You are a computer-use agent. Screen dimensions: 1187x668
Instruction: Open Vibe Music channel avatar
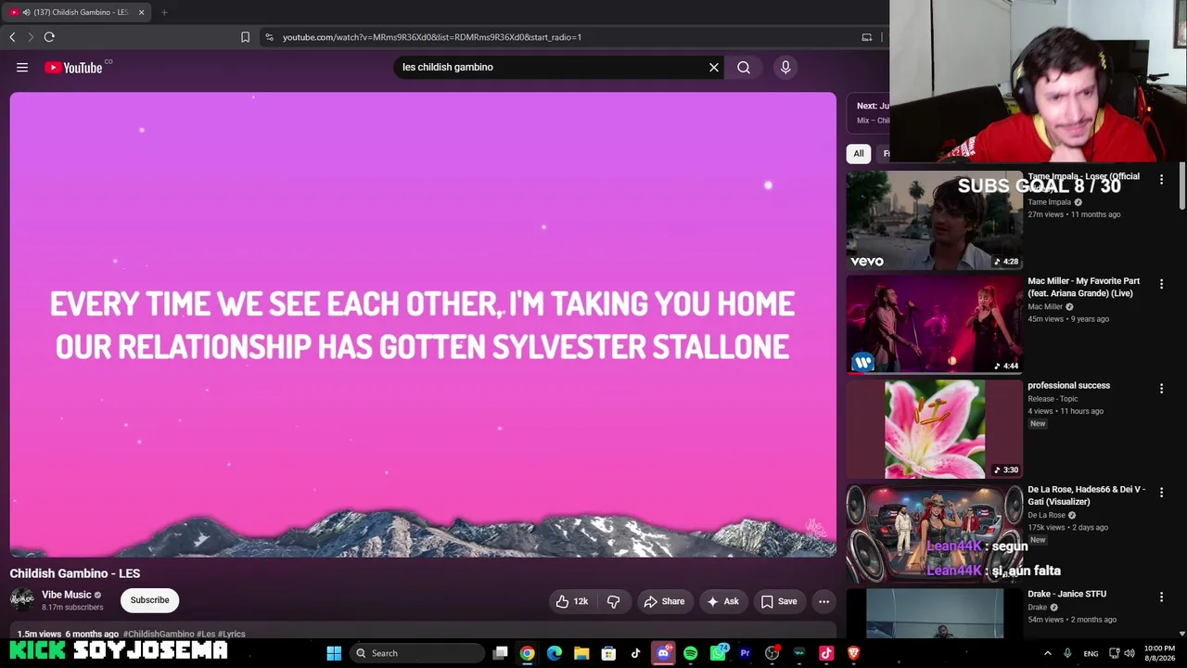22,599
